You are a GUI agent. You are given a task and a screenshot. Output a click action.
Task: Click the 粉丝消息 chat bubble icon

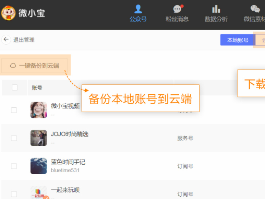[x=178, y=9]
